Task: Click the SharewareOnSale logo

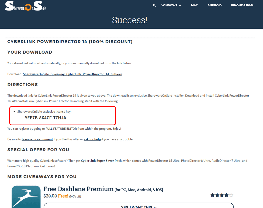Action: coord(25,6)
